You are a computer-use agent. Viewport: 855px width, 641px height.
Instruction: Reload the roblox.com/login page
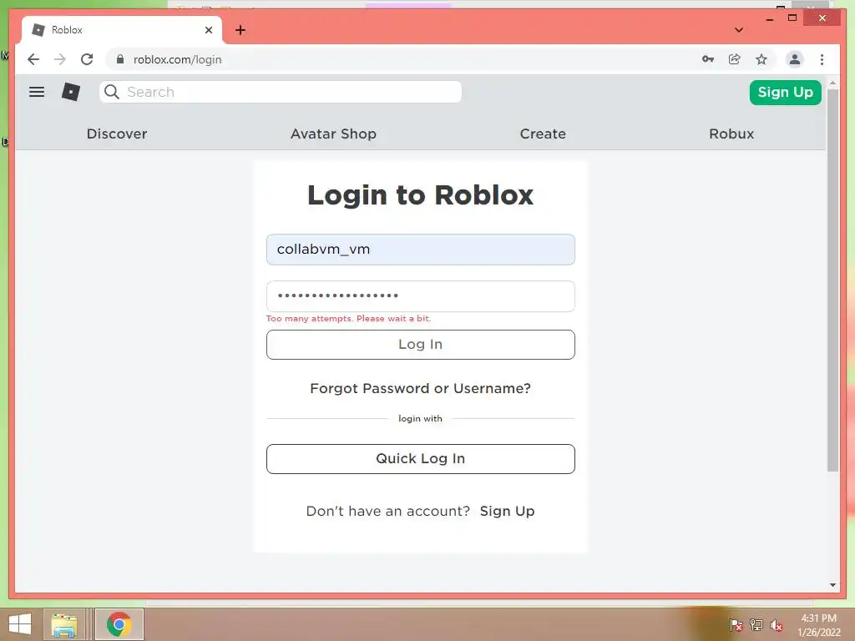pos(87,59)
